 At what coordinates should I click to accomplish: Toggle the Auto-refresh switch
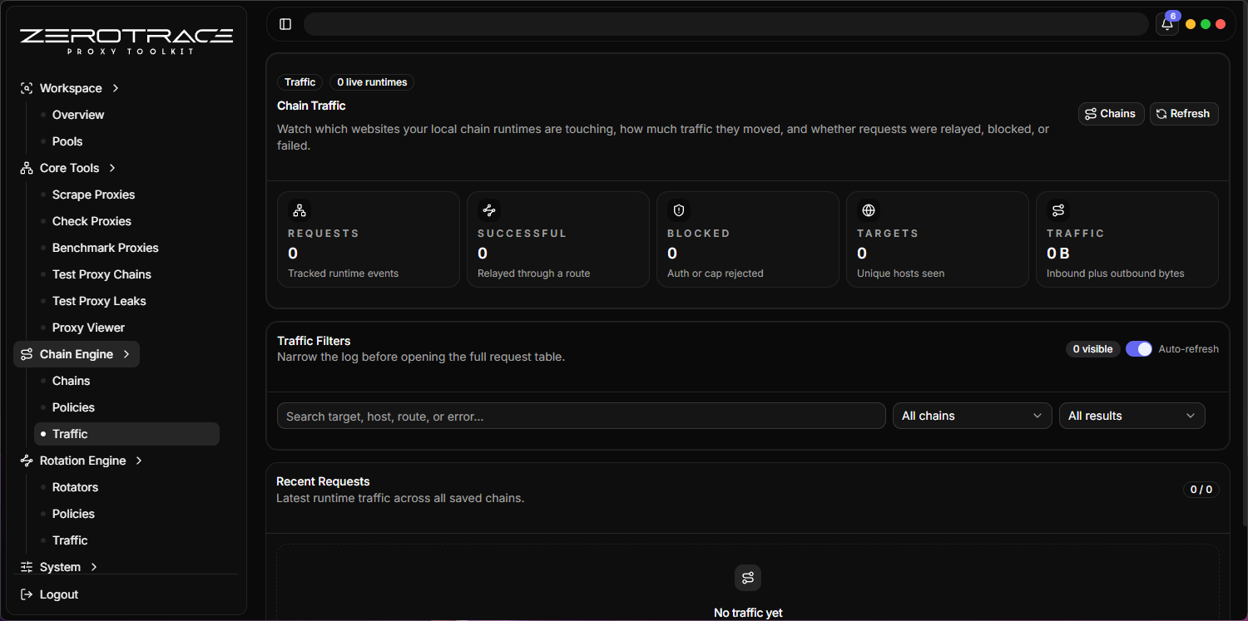pyautogui.click(x=1139, y=349)
